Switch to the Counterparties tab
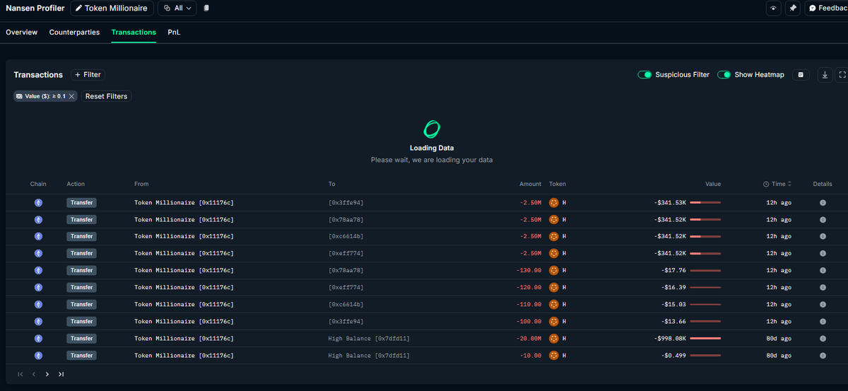848x391 pixels. (x=74, y=33)
